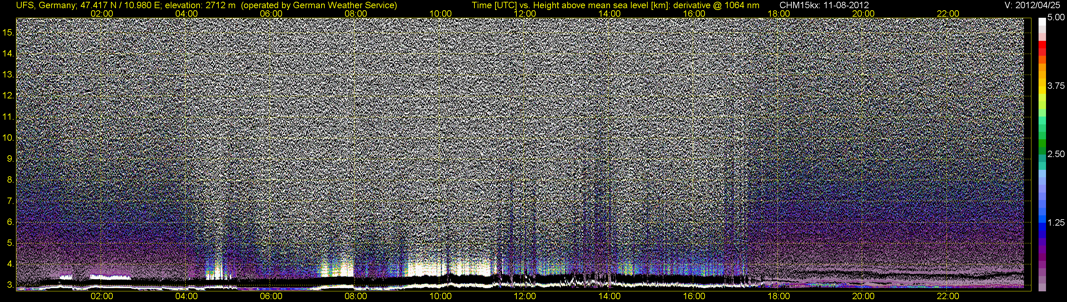Click the 20:00 label on the top time axis

point(863,14)
